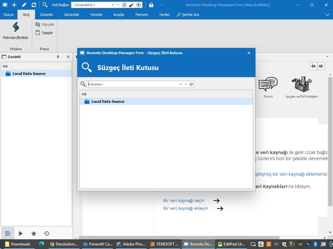The width and height of the screenshot is (333, 249).
Task: Click the play button in quick connect box
Action: (x=139, y=5)
